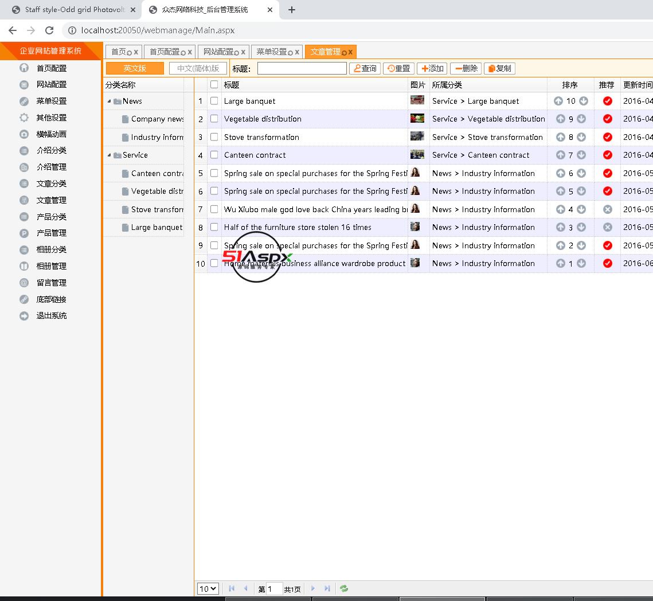Collapse the News category tree node
The height and width of the screenshot is (601, 653).
tap(110, 101)
